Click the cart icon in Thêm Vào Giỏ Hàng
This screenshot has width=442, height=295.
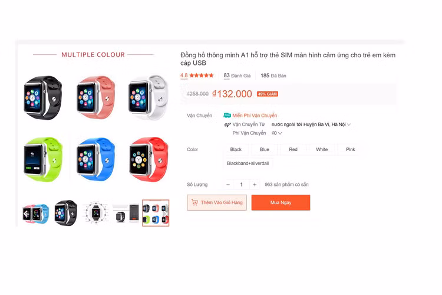coord(194,202)
